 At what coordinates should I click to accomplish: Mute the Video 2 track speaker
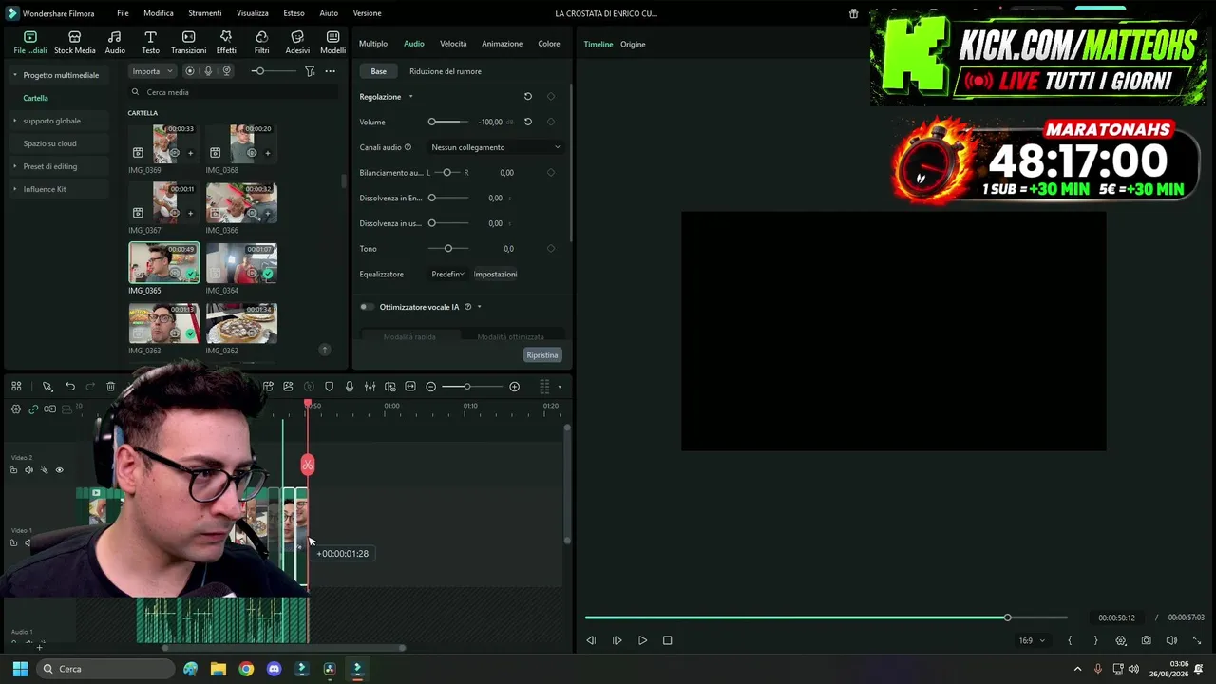28,470
